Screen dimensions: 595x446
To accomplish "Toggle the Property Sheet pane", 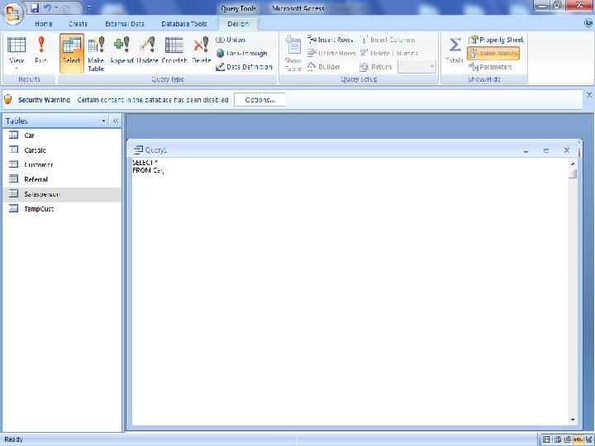I will click(x=496, y=40).
